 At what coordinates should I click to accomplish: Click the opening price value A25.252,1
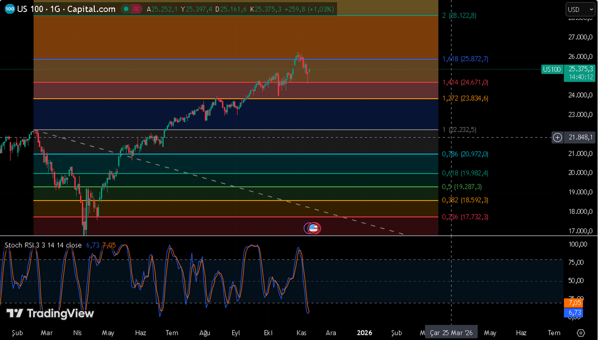(x=162, y=9)
